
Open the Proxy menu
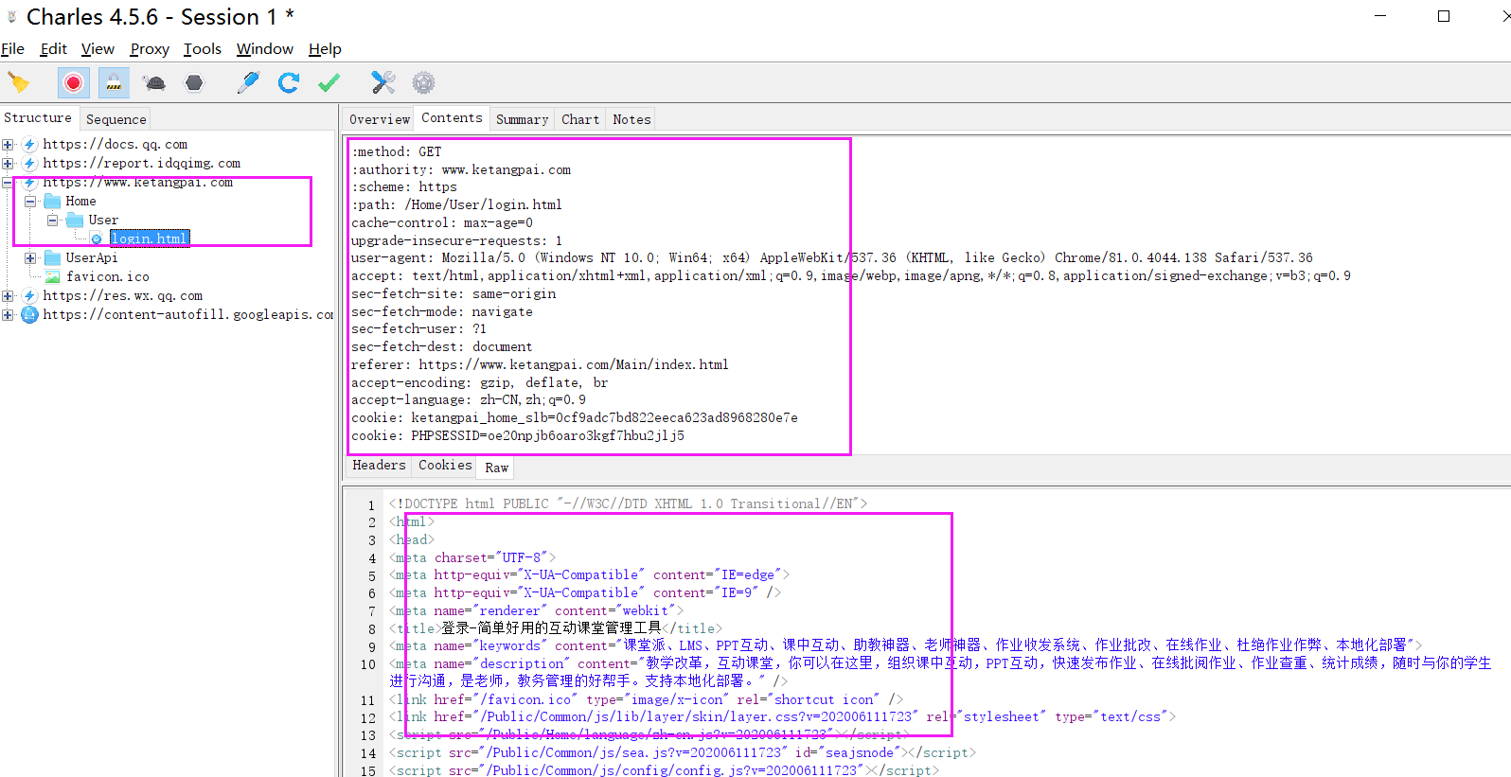point(150,49)
